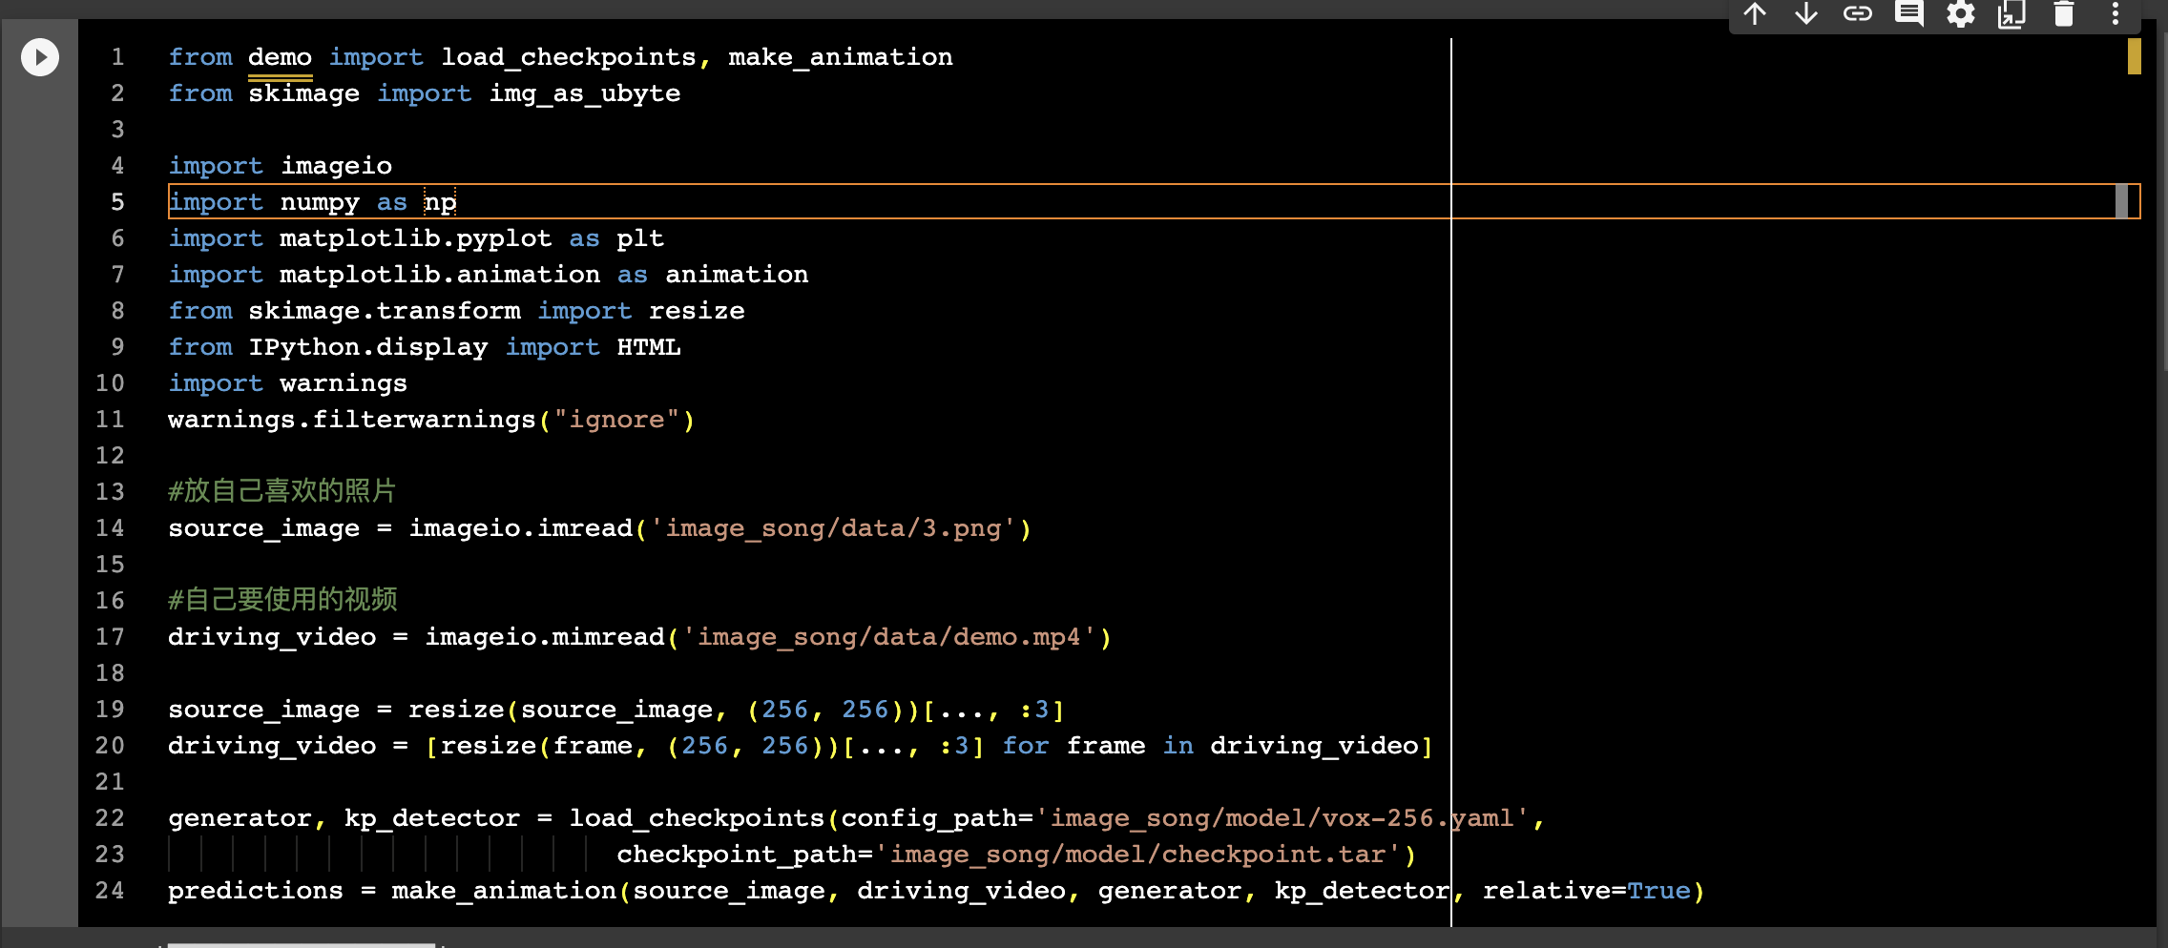Click the "ignore" string in line 11

pyautogui.click(x=616, y=420)
